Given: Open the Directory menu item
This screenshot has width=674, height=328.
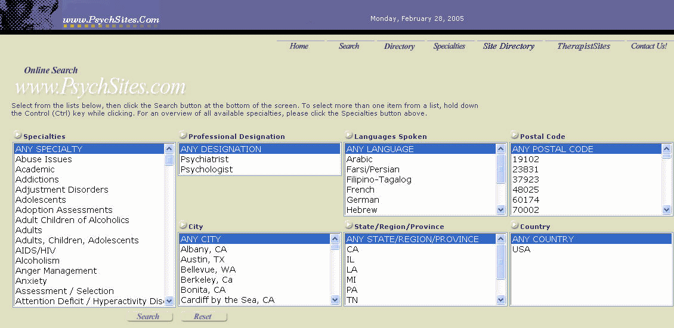Looking at the screenshot, I should (399, 46).
